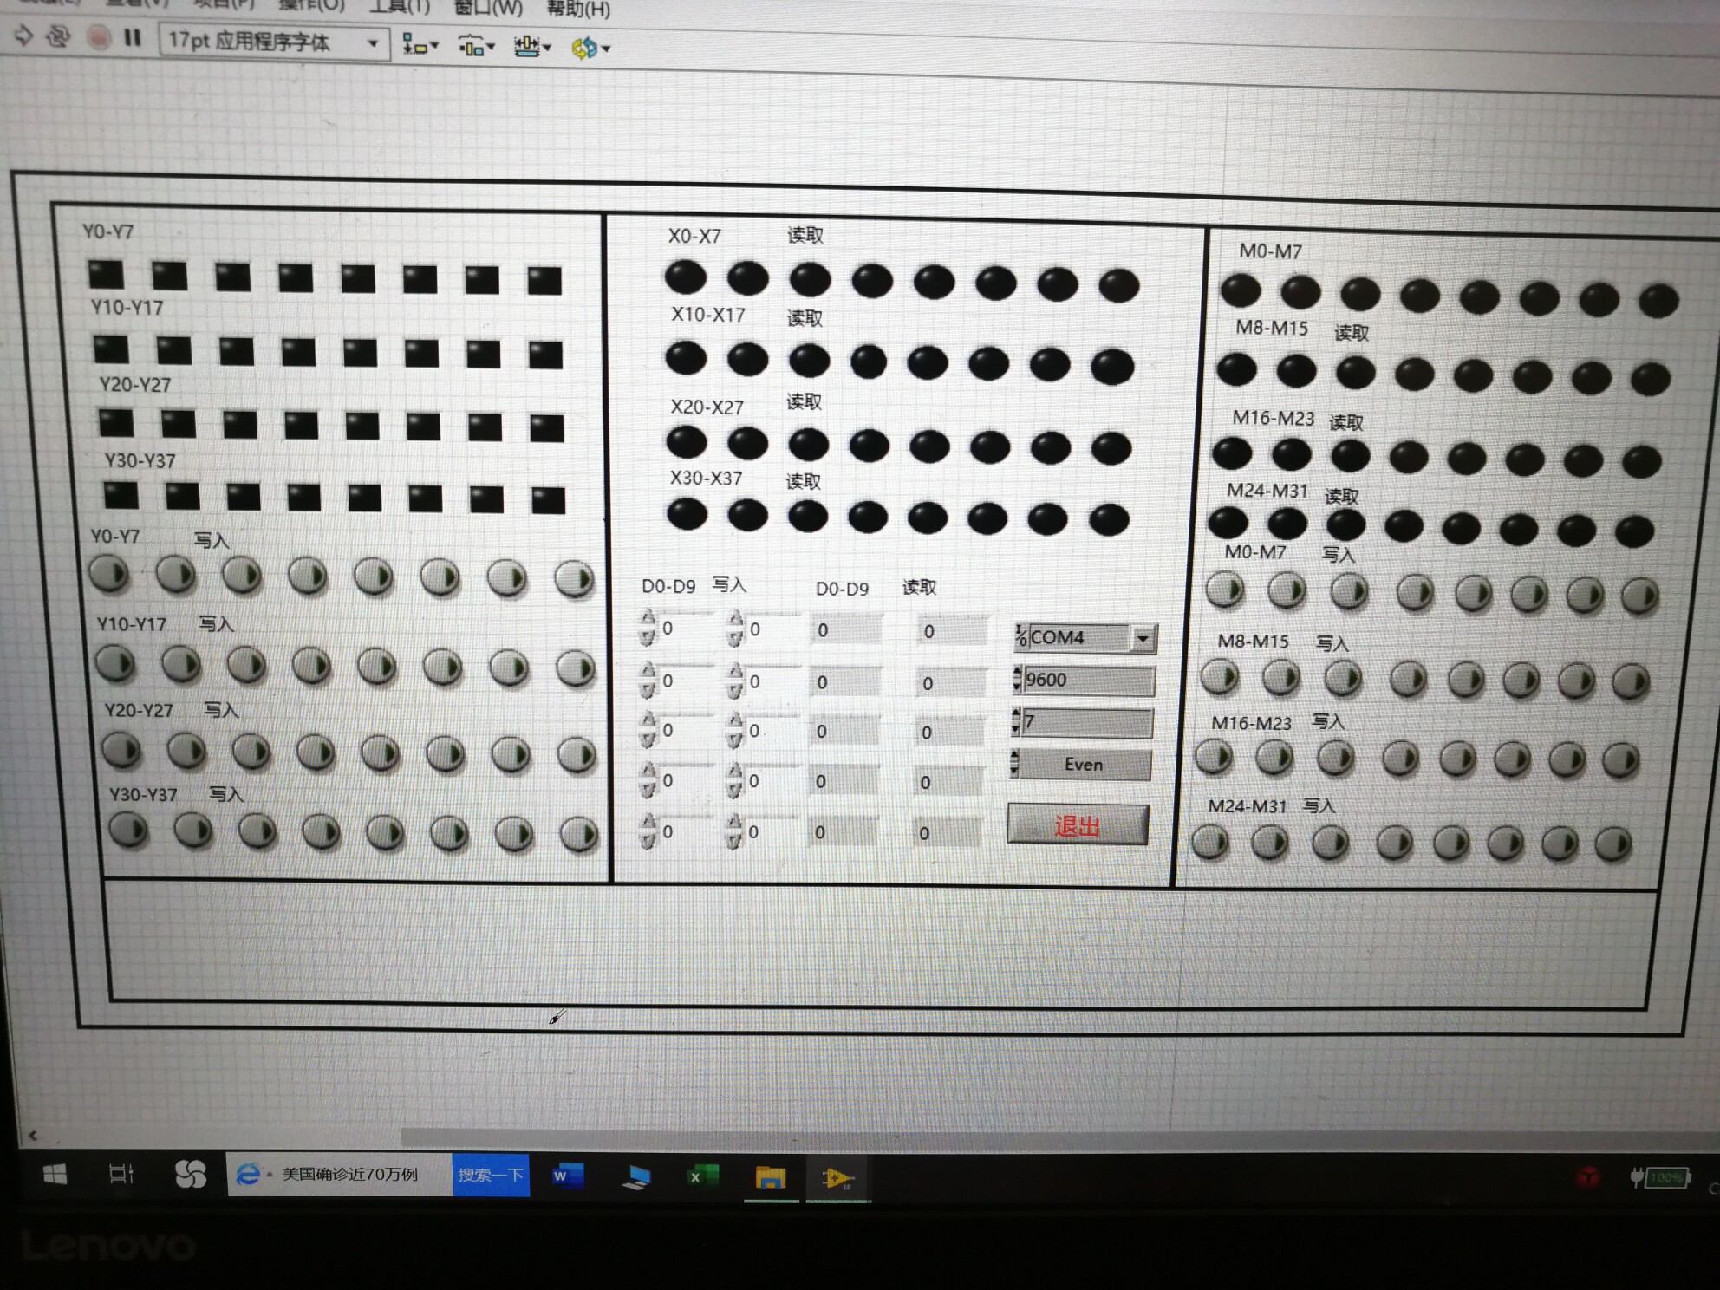This screenshot has width=1720, height=1290.
Task: Toggle the first M0-M7 write switch
Action: coord(1225,590)
